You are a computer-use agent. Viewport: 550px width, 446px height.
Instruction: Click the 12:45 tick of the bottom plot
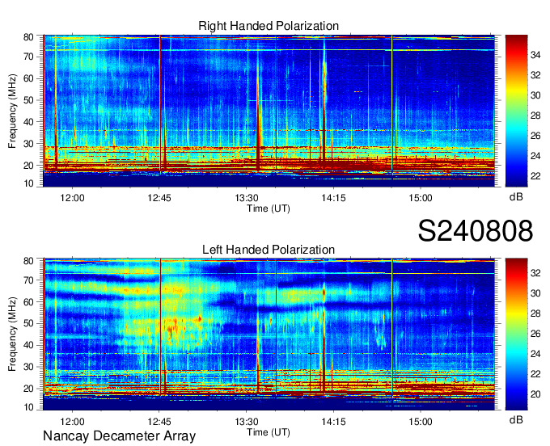click(159, 422)
